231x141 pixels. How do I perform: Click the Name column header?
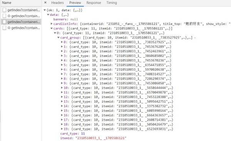[x=7, y=3]
